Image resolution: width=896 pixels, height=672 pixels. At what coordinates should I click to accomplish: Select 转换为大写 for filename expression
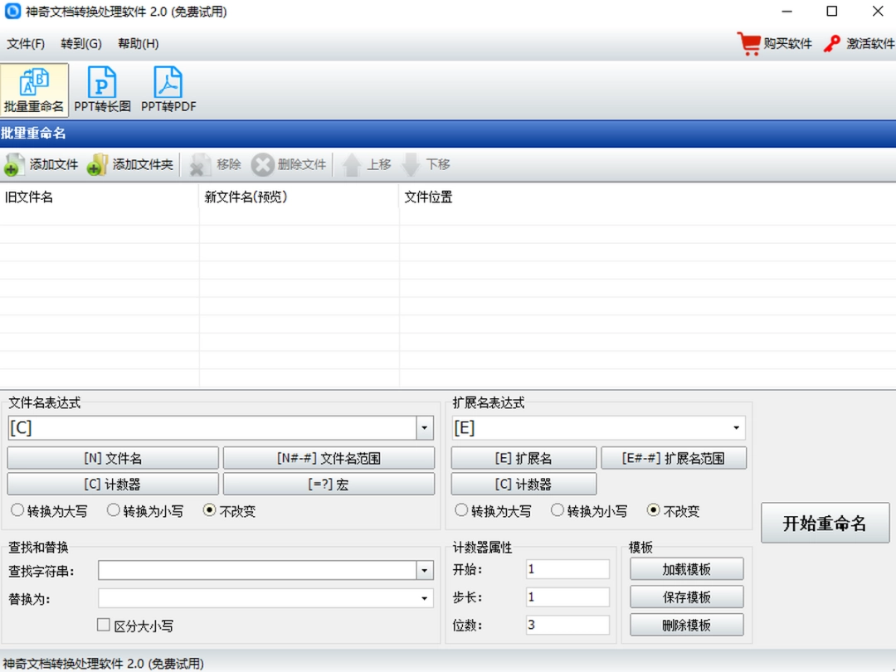(18, 511)
